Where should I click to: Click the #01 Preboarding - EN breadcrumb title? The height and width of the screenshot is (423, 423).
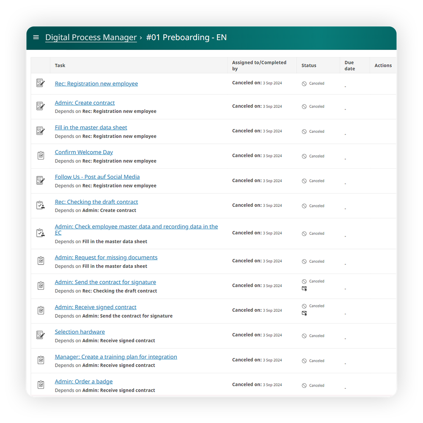[187, 37]
